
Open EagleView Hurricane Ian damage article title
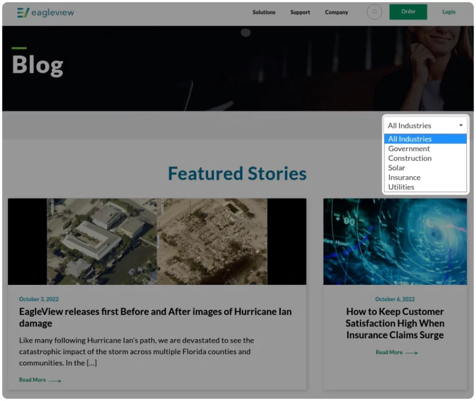pyautogui.click(x=155, y=317)
